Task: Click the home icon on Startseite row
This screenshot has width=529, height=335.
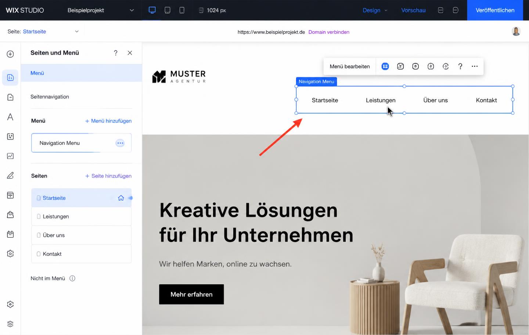Action: 121,198
